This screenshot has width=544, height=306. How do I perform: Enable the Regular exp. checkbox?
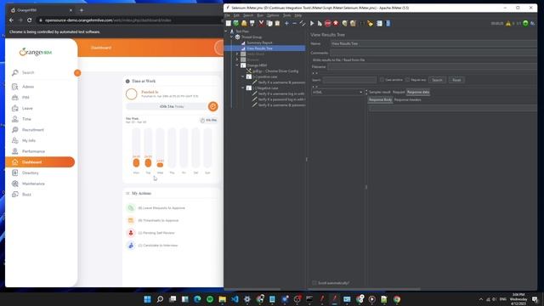point(408,80)
